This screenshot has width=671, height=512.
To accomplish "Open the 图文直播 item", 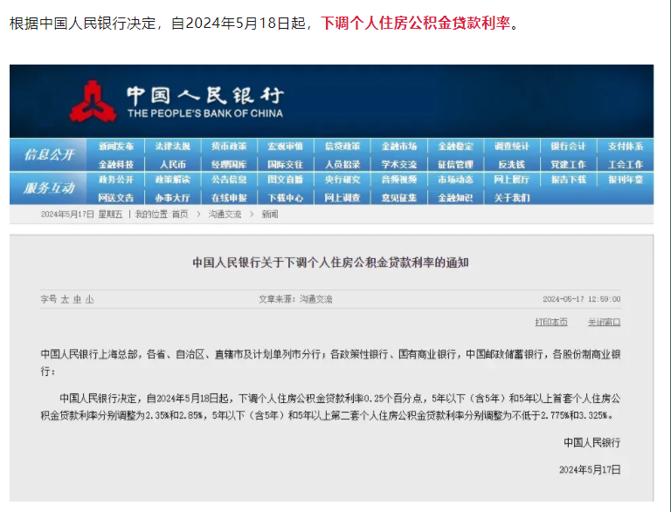I will pos(286,180).
